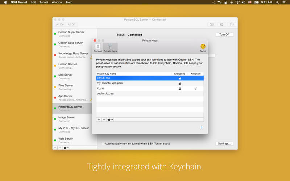The image size is (290, 181).
Task: Add a new private key with plus button
Action: coord(99,119)
